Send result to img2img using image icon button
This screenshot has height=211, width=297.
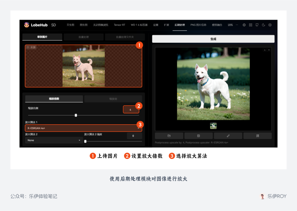(198, 136)
